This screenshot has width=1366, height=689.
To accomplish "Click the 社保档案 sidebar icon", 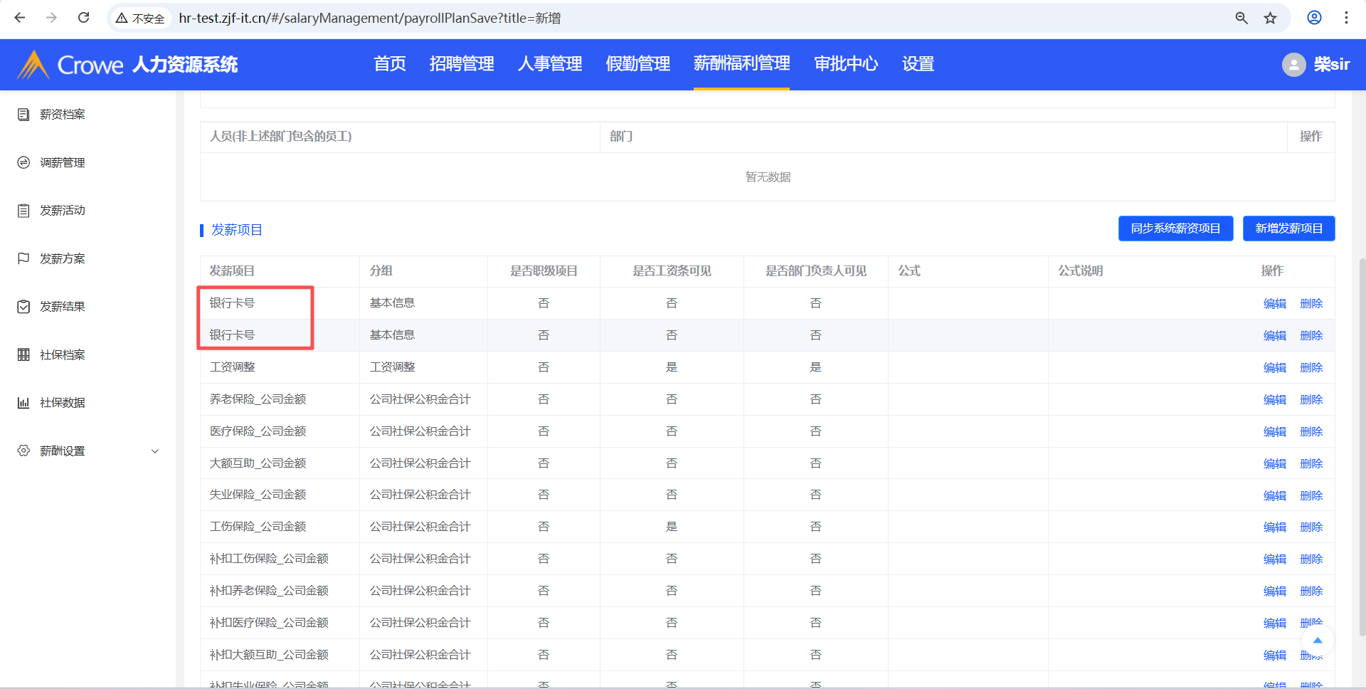I will (x=23, y=354).
